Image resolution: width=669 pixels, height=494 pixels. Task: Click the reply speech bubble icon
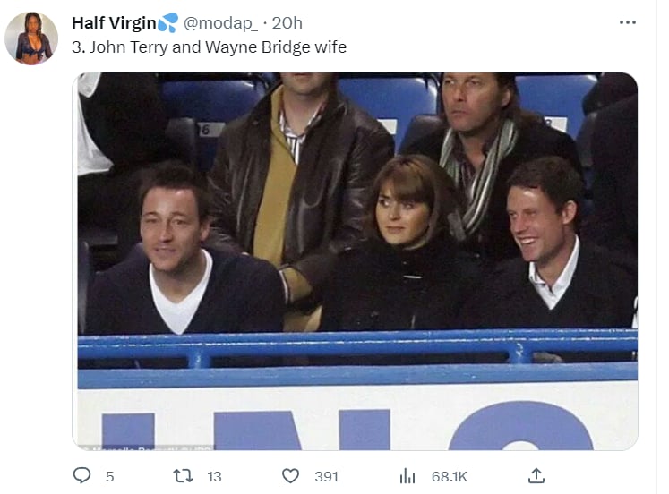pos(81,475)
